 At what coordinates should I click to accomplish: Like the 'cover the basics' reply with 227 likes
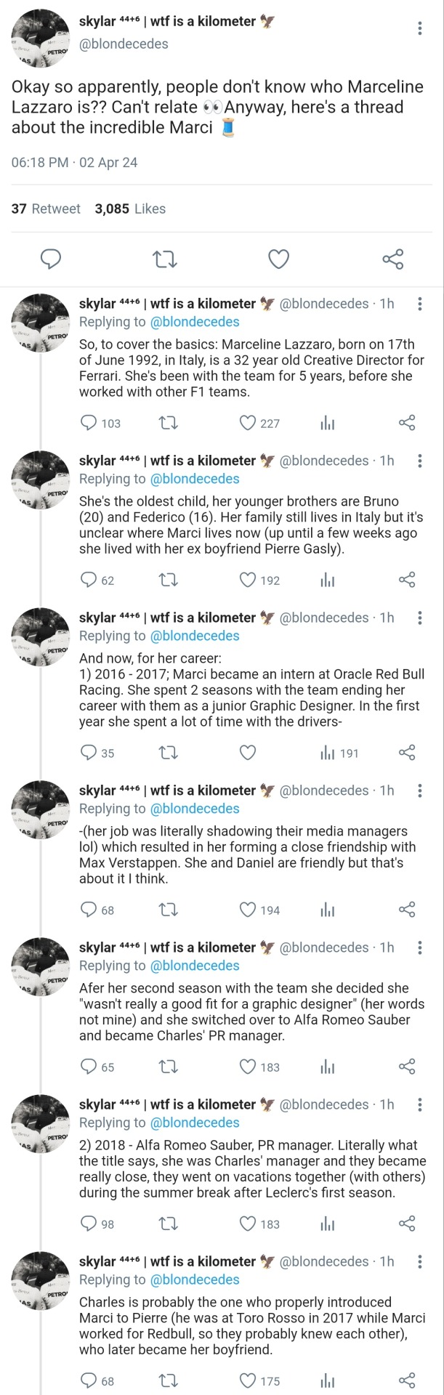(249, 423)
